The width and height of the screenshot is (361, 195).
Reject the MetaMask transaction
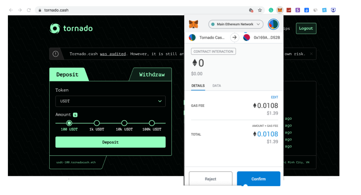tap(210, 179)
